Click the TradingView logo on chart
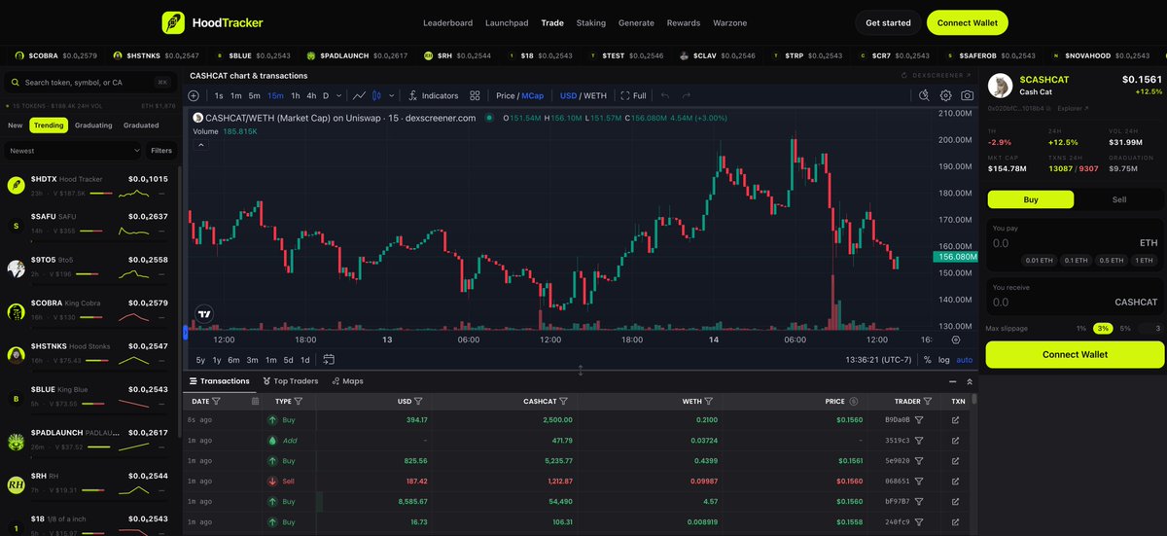The image size is (1167, 536). tap(204, 314)
